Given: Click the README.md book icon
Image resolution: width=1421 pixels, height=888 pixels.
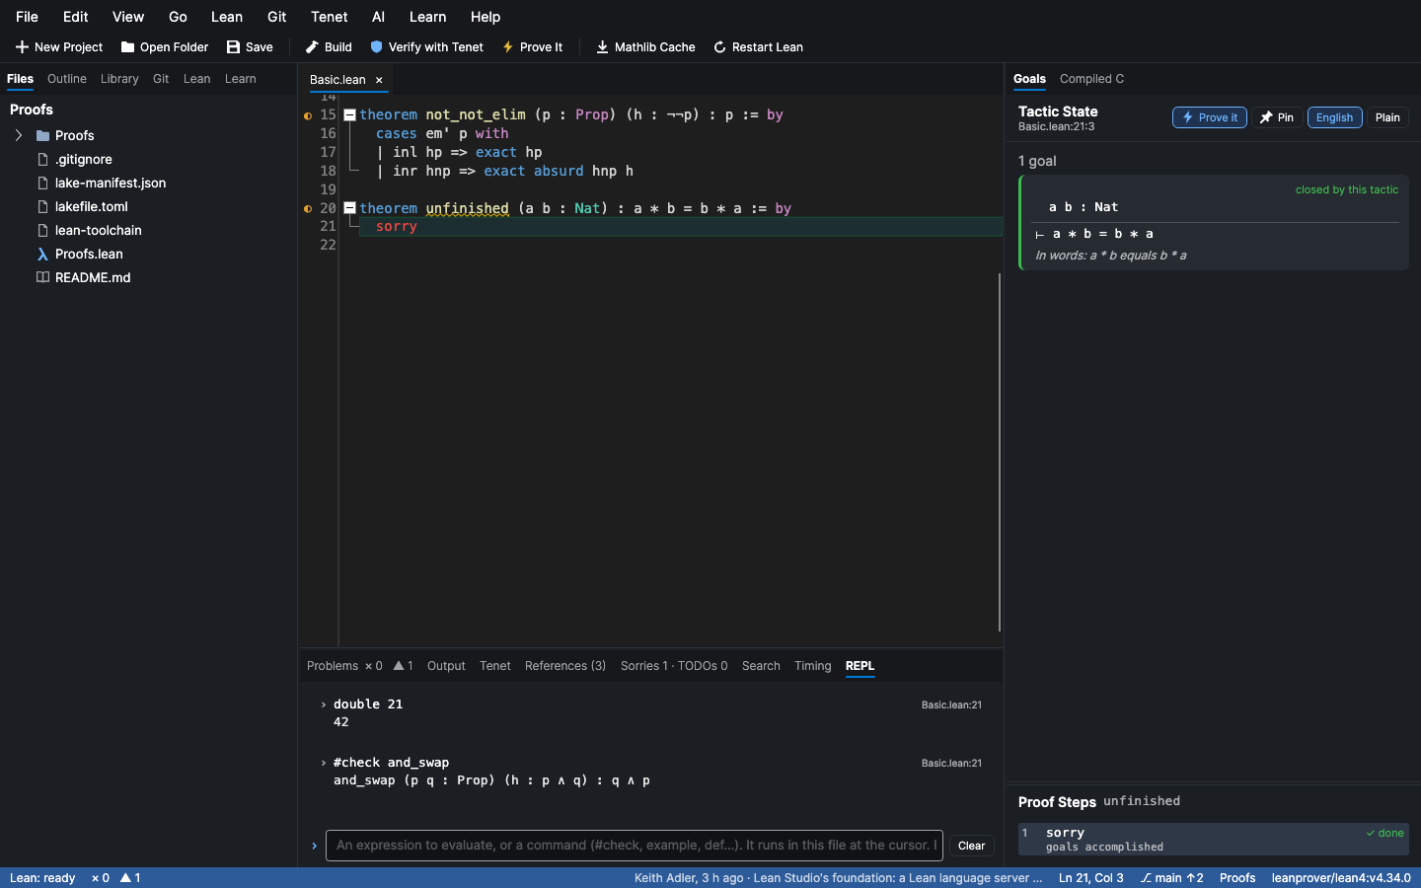Looking at the screenshot, I should 42,277.
